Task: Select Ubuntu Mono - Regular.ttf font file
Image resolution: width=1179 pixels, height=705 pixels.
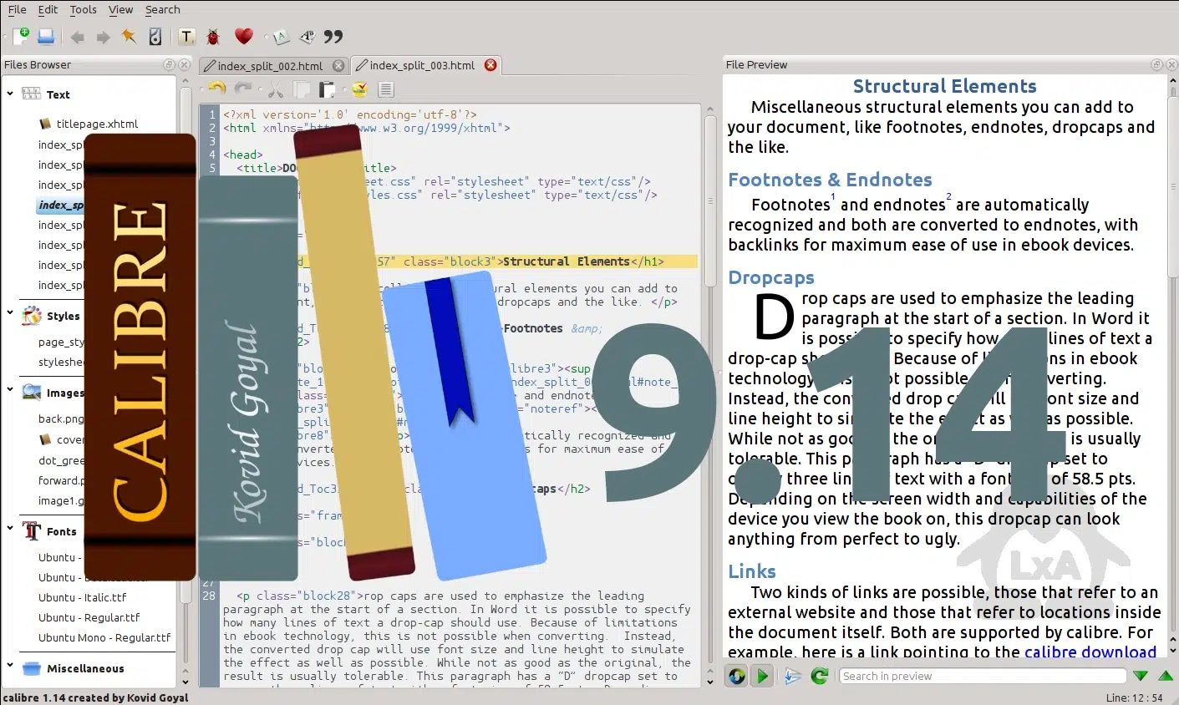Action: coord(104,637)
